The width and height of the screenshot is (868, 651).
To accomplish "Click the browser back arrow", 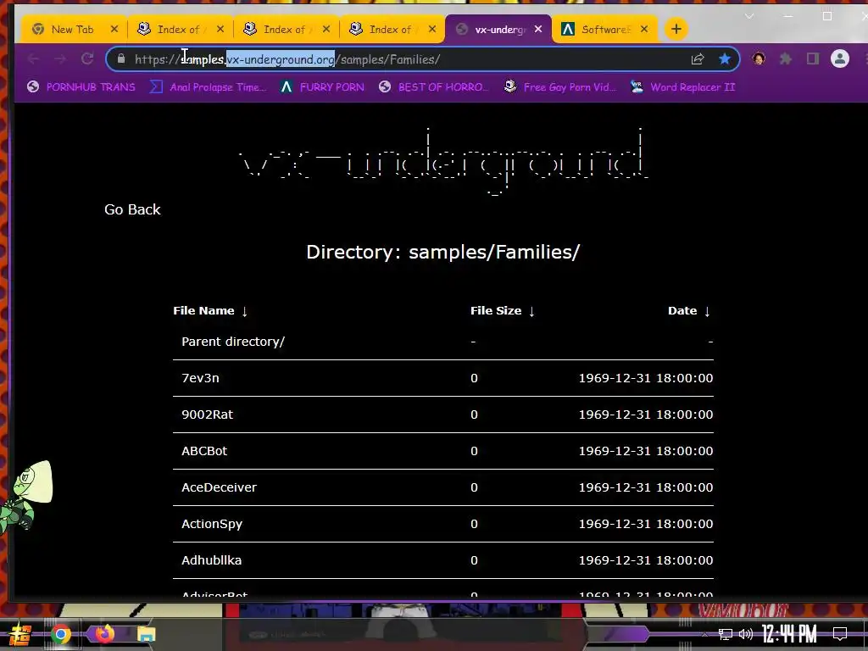I will (33, 58).
